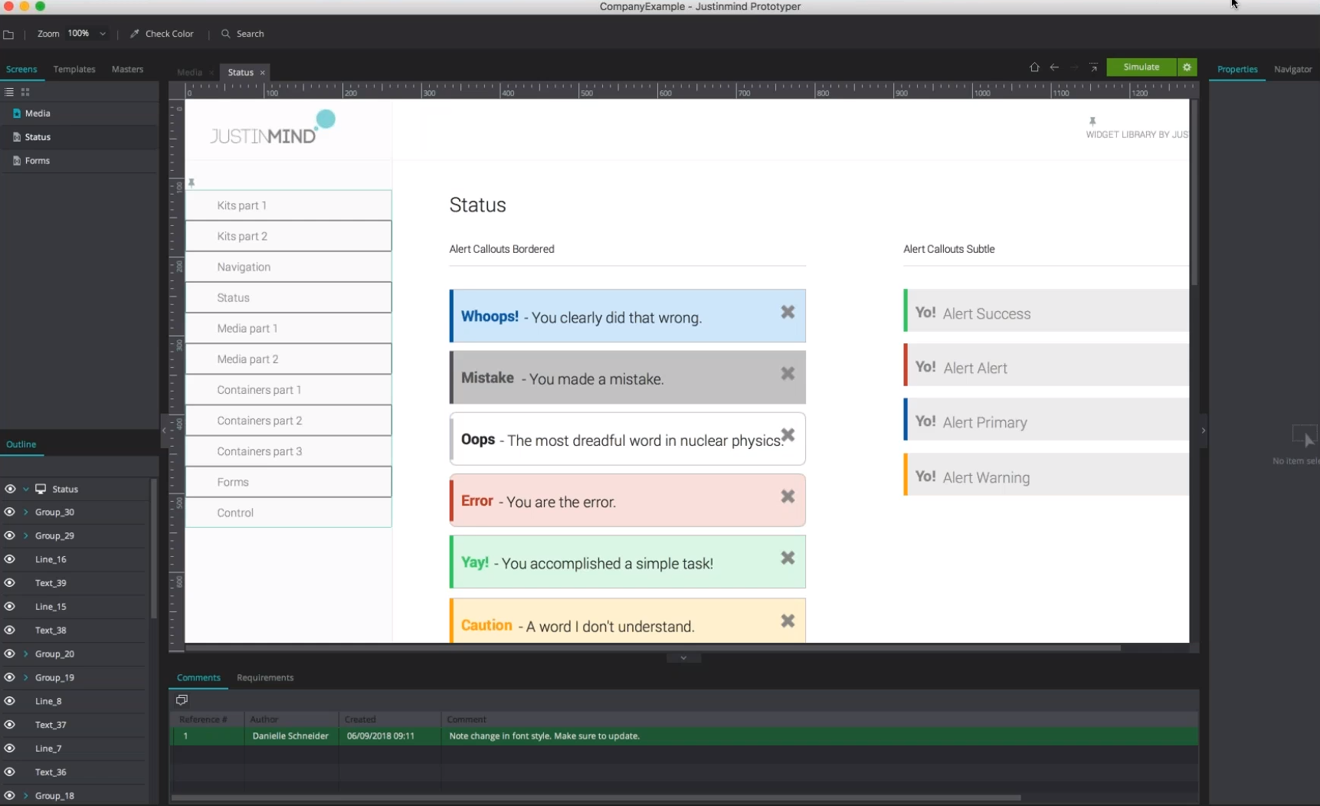The width and height of the screenshot is (1320, 806).
Task: Expand Group_29 in the Outline tree
Action: pyautogui.click(x=26, y=536)
